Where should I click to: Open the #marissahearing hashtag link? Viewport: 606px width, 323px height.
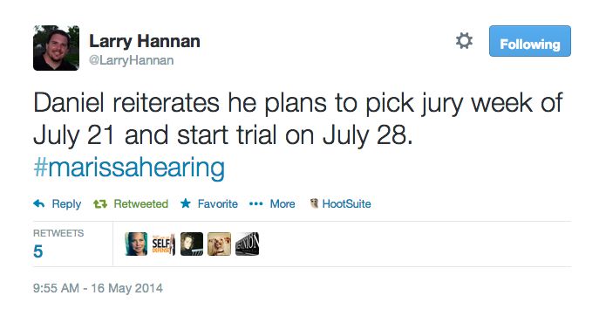point(129,168)
